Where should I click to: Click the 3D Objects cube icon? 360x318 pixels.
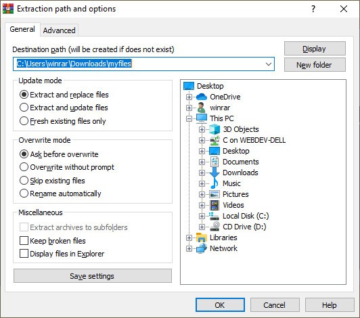tap(215, 129)
